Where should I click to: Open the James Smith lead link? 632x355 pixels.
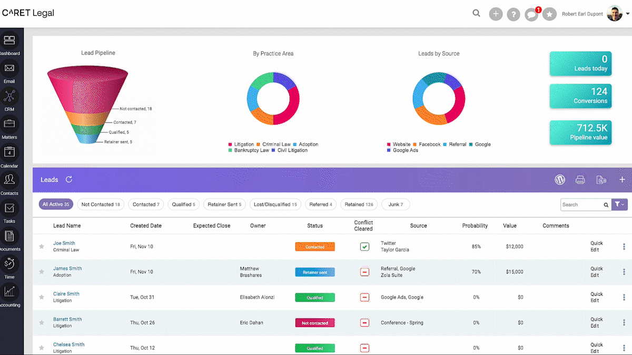click(67, 269)
